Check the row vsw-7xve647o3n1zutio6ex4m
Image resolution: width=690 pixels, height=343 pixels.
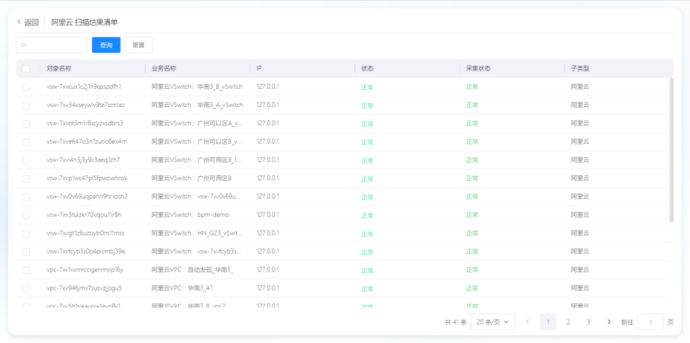point(26,142)
